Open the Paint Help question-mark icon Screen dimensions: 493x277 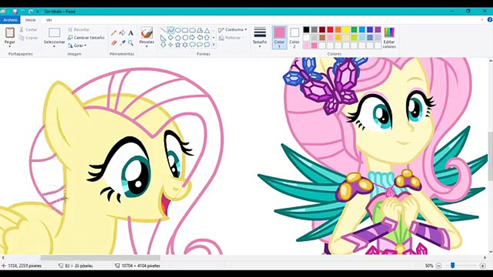(490, 20)
